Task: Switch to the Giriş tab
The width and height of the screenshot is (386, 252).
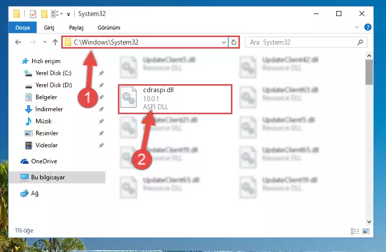Action: [x=49, y=28]
